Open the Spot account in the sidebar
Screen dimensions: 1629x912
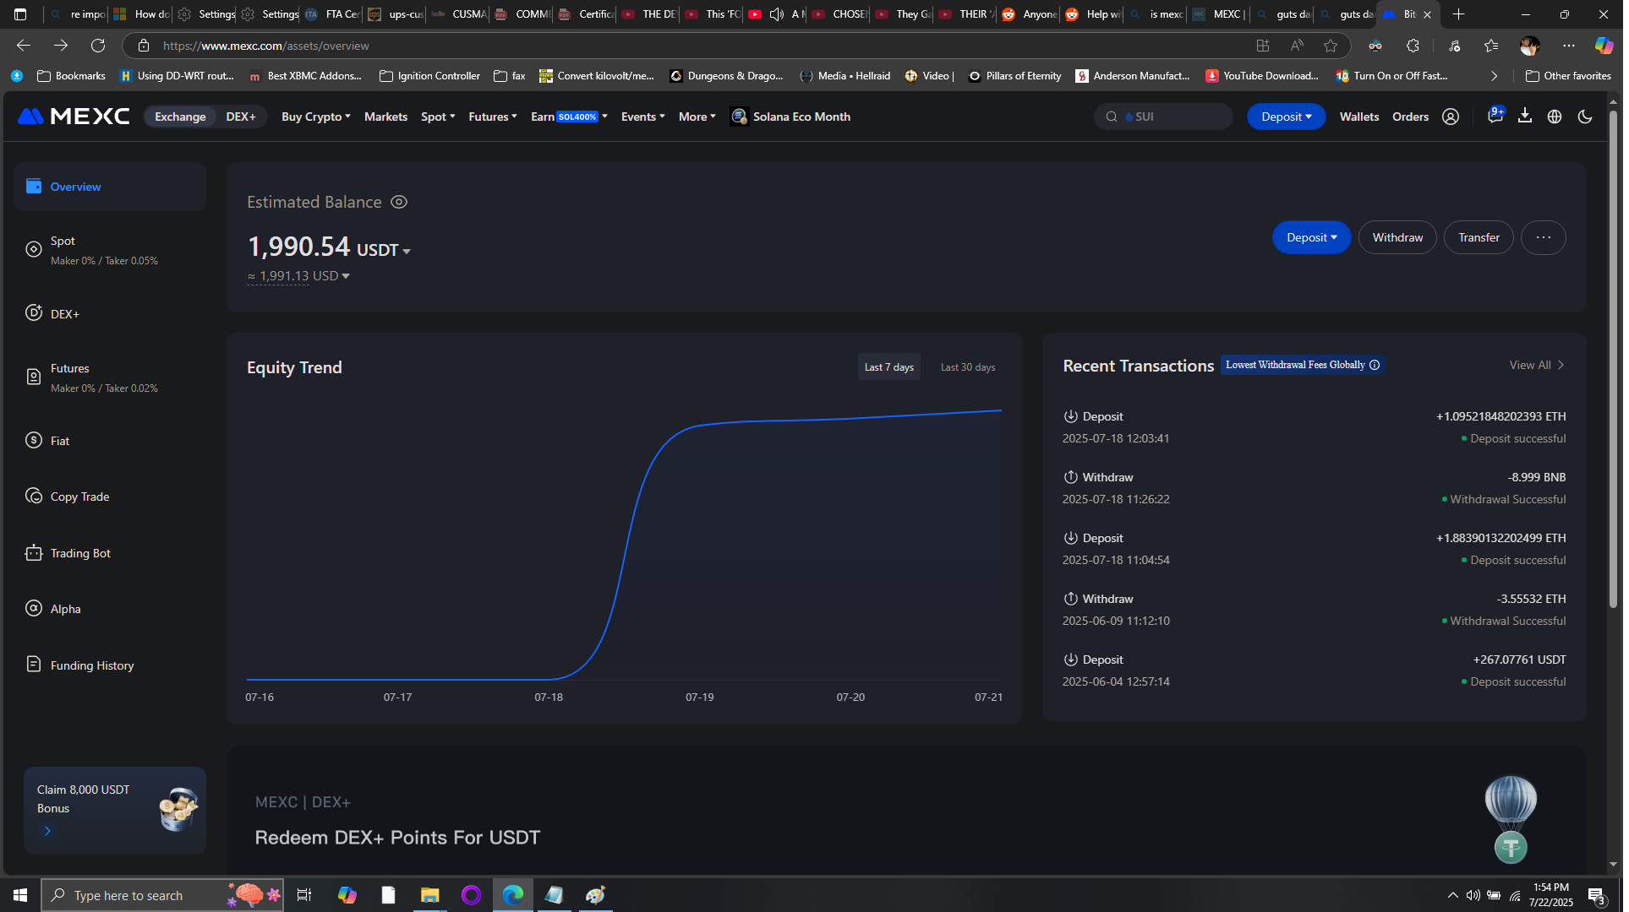coord(110,250)
